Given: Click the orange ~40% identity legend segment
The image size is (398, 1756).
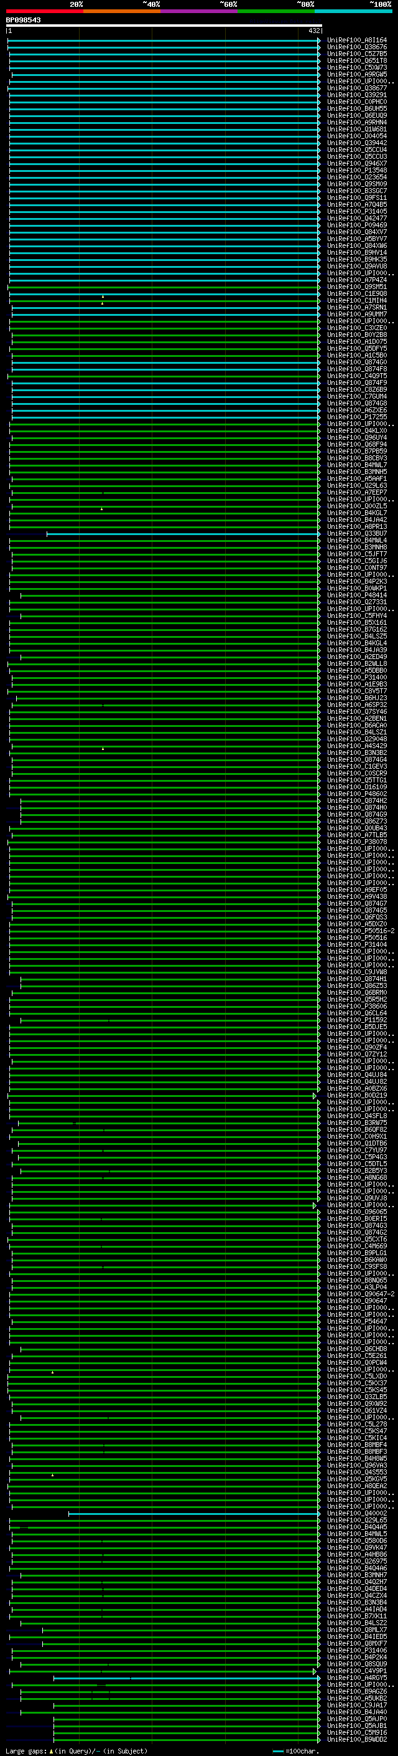Looking at the screenshot, I should coord(122,11).
